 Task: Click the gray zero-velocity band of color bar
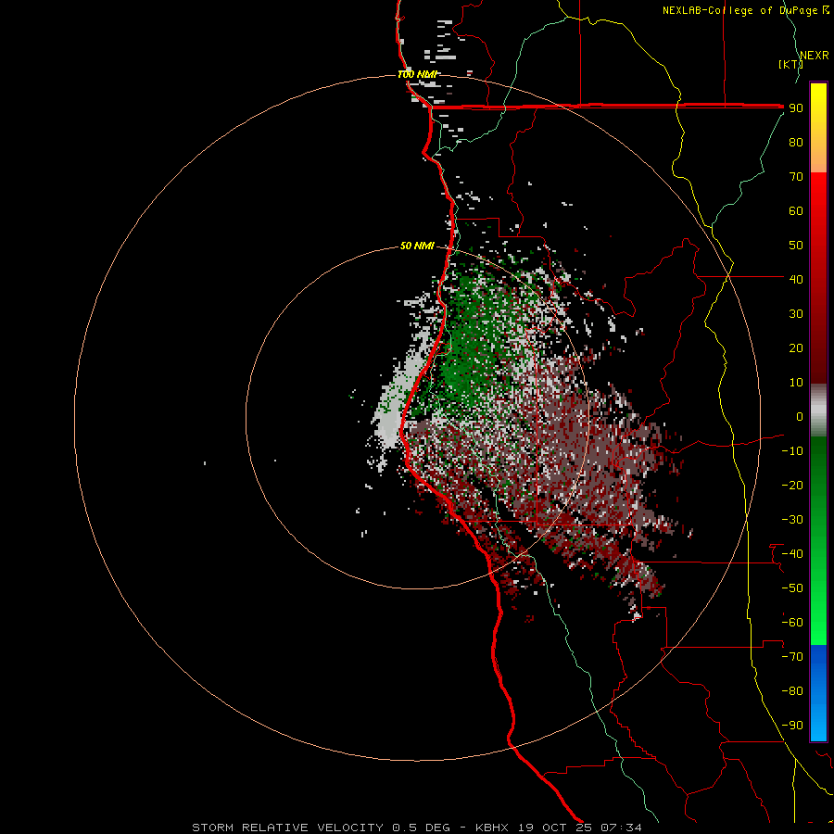[818, 411]
